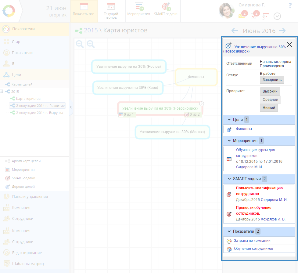Select the Москва goal node on map
Viewport: 298px width, 273px height.
(x=172, y=132)
